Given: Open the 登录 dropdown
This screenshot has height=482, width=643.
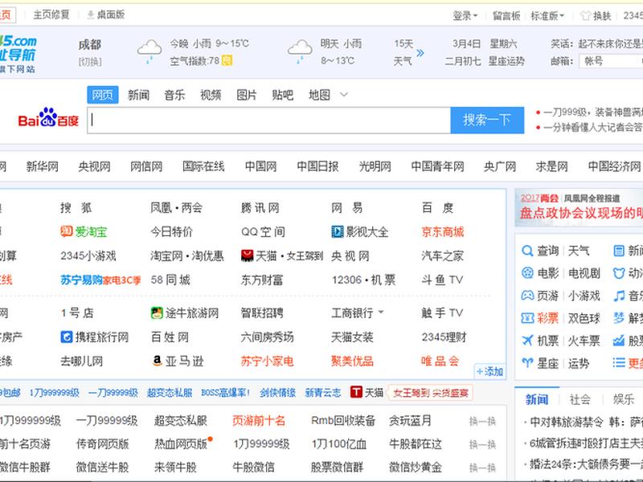Looking at the screenshot, I should coord(465,16).
